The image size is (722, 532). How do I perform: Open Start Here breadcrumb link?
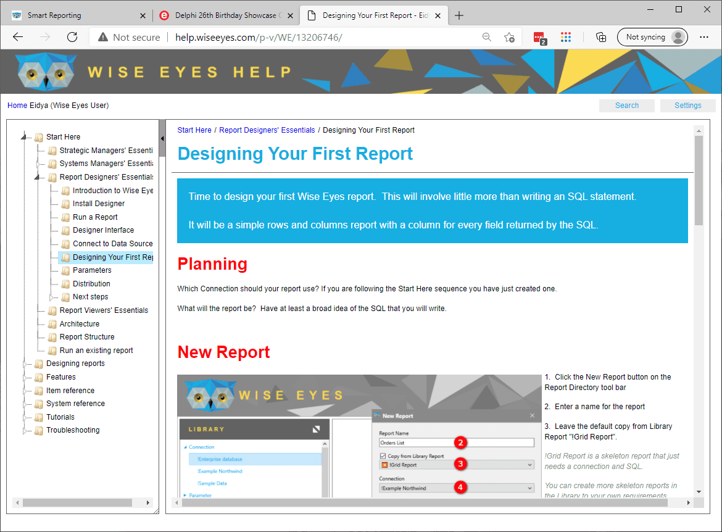(194, 130)
